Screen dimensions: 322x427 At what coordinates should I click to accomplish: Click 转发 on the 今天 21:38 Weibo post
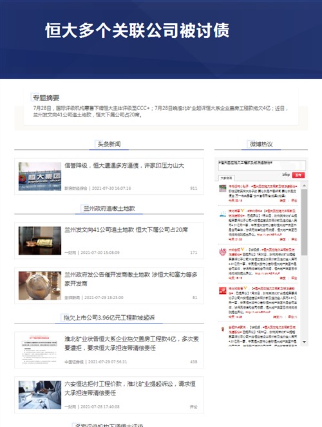coord(283,239)
